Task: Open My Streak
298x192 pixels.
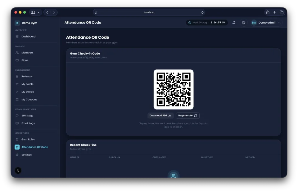Action: click(x=28, y=92)
